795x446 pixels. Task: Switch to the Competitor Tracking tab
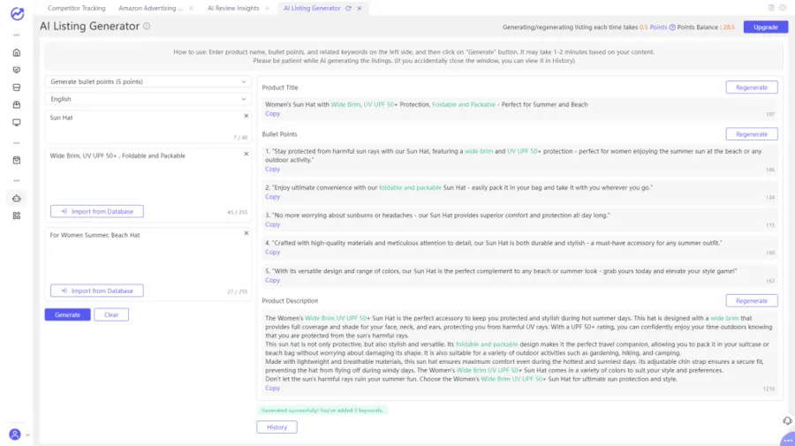[76, 8]
